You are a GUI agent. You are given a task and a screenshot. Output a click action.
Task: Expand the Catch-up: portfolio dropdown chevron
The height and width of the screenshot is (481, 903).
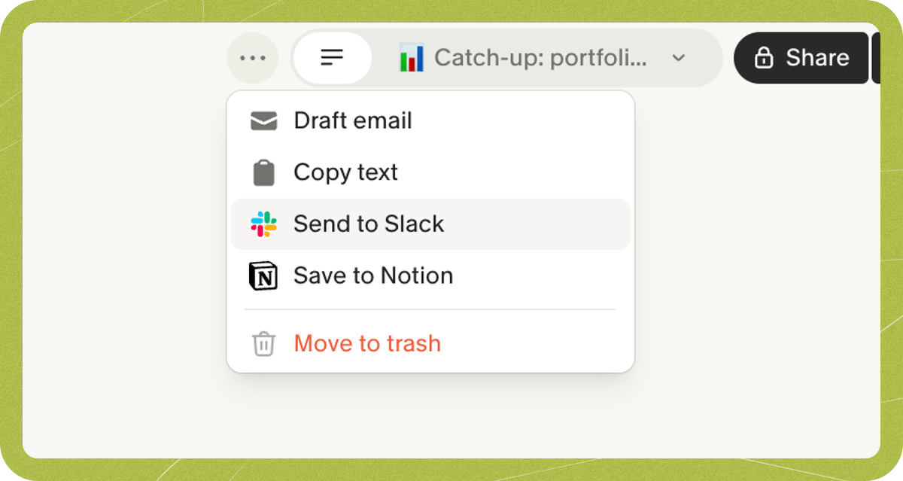click(x=679, y=58)
